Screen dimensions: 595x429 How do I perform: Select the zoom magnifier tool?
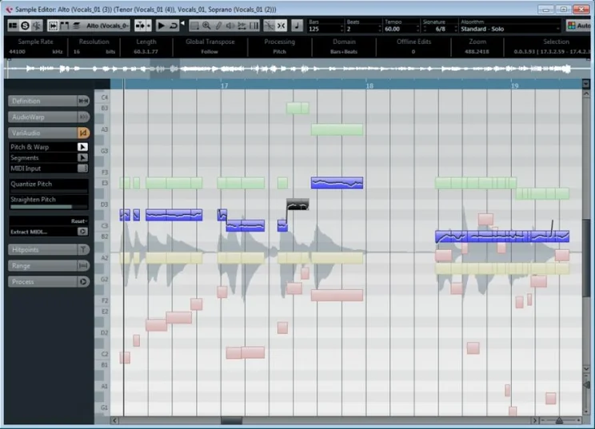[206, 26]
